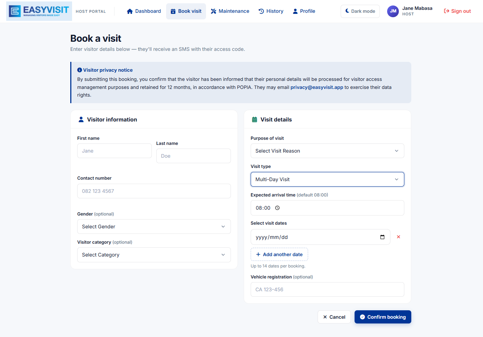Click Add another date button

(x=279, y=254)
